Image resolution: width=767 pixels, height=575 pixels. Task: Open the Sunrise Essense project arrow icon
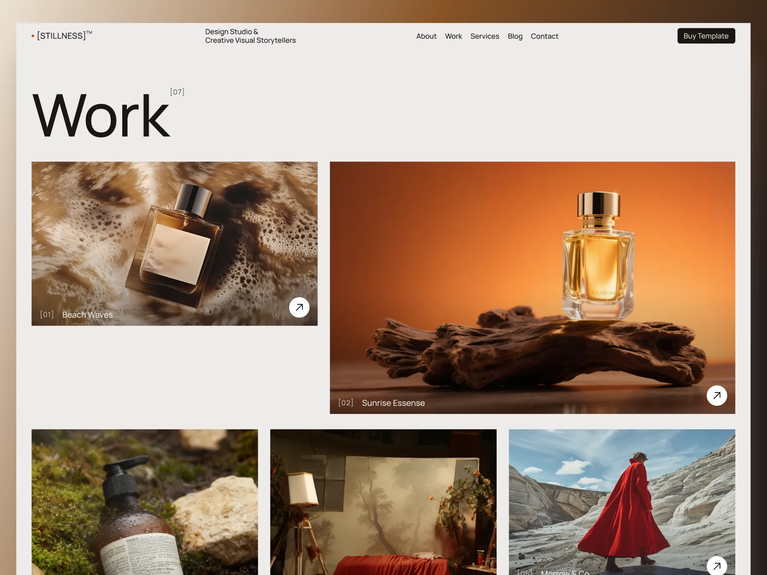[x=717, y=395]
